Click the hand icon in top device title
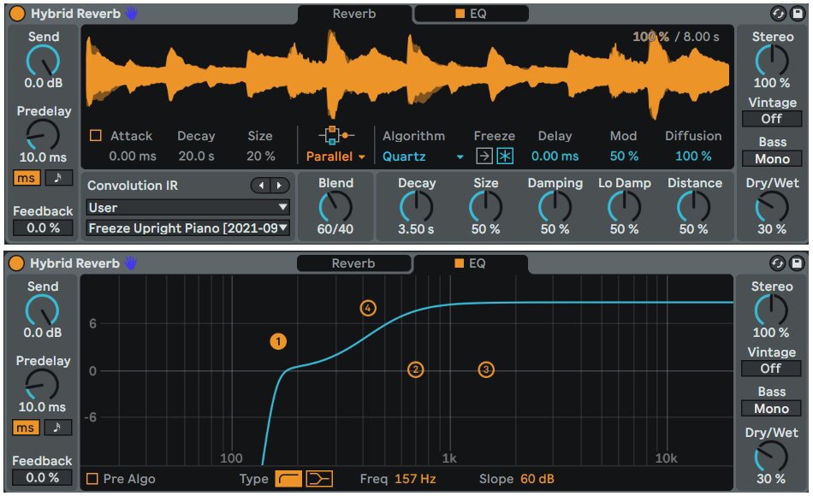The height and width of the screenshot is (496, 813). (131, 14)
